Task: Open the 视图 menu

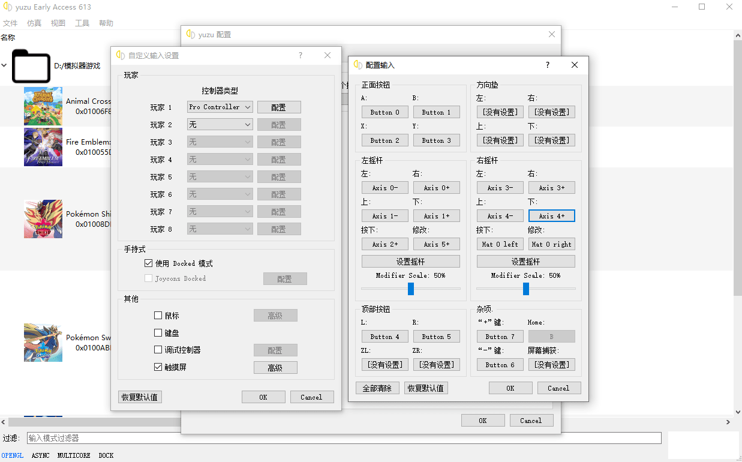Action: tap(58, 23)
